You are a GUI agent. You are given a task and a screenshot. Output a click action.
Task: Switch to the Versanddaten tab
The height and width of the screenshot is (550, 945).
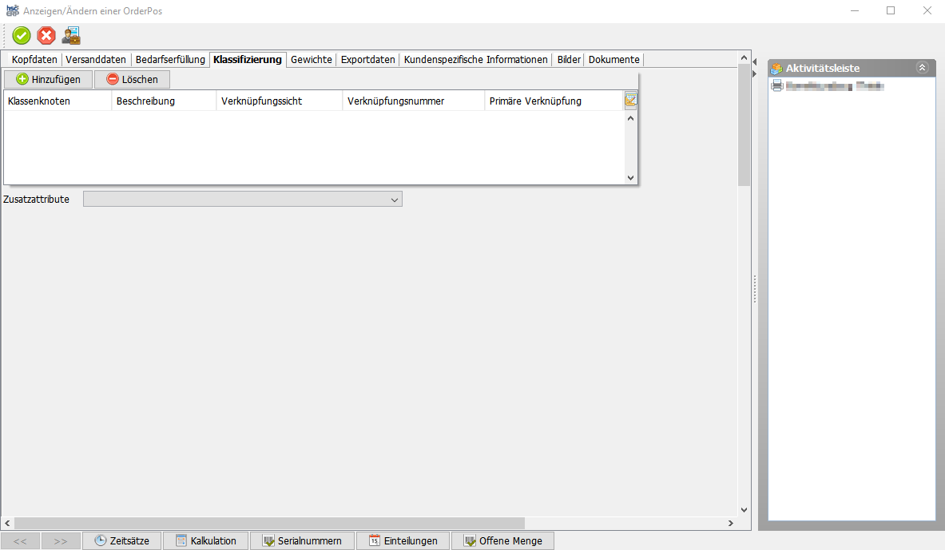tap(96, 60)
